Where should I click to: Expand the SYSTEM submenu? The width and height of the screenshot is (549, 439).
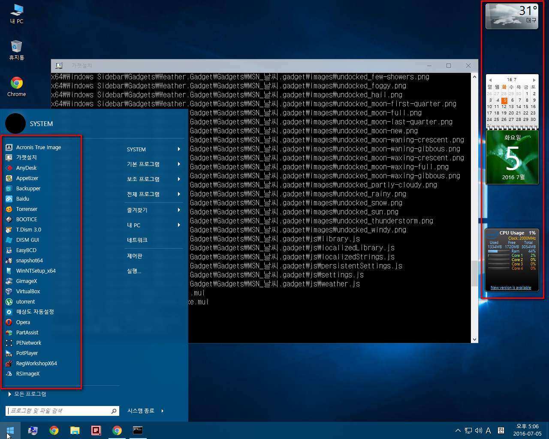coord(153,149)
